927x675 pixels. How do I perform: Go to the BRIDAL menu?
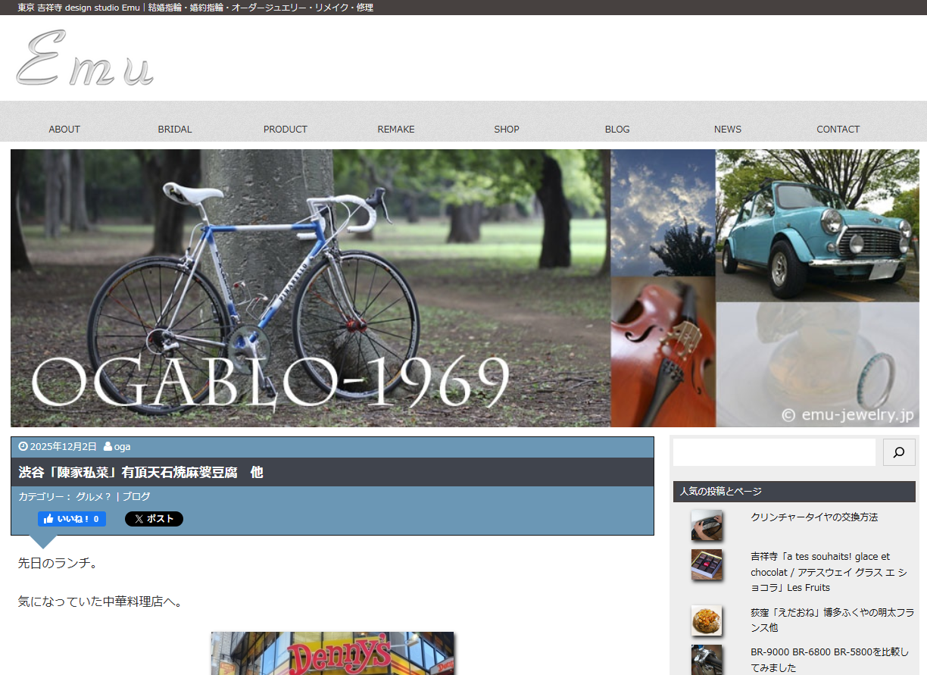(175, 129)
